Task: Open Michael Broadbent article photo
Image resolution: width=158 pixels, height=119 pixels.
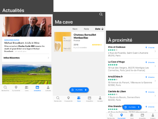Action: 27,27
